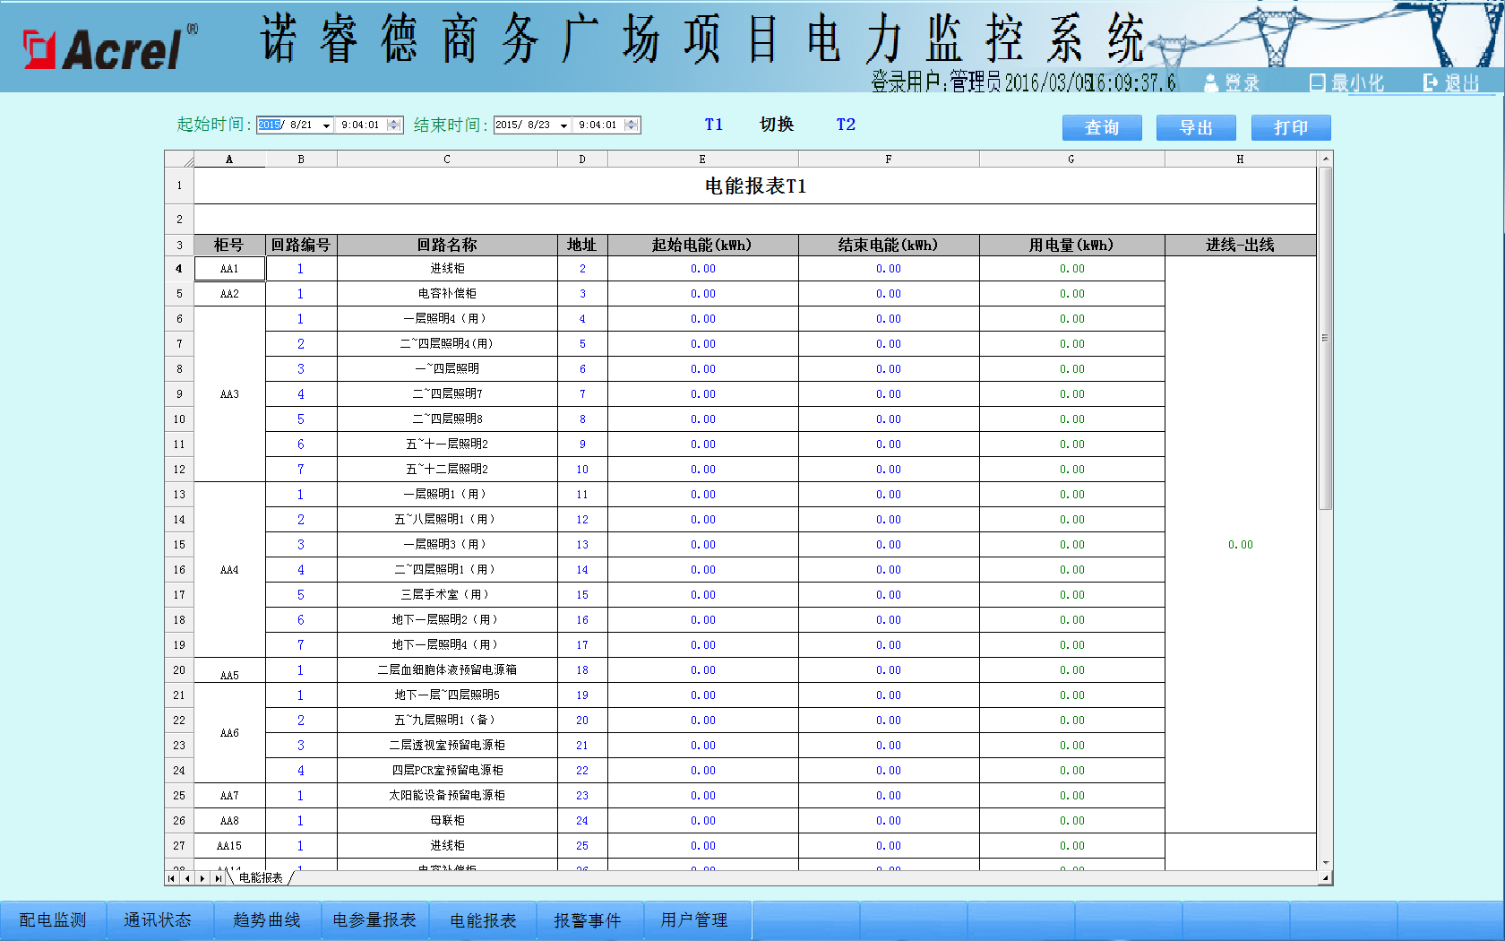Open the end date dropdown calendar
The width and height of the screenshot is (1505, 941).
(x=564, y=125)
